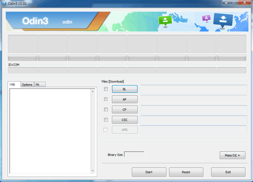The width and height of the screenshot is (253, 182).
Task: Close the Odin3 window
Action: pos(244,3)
